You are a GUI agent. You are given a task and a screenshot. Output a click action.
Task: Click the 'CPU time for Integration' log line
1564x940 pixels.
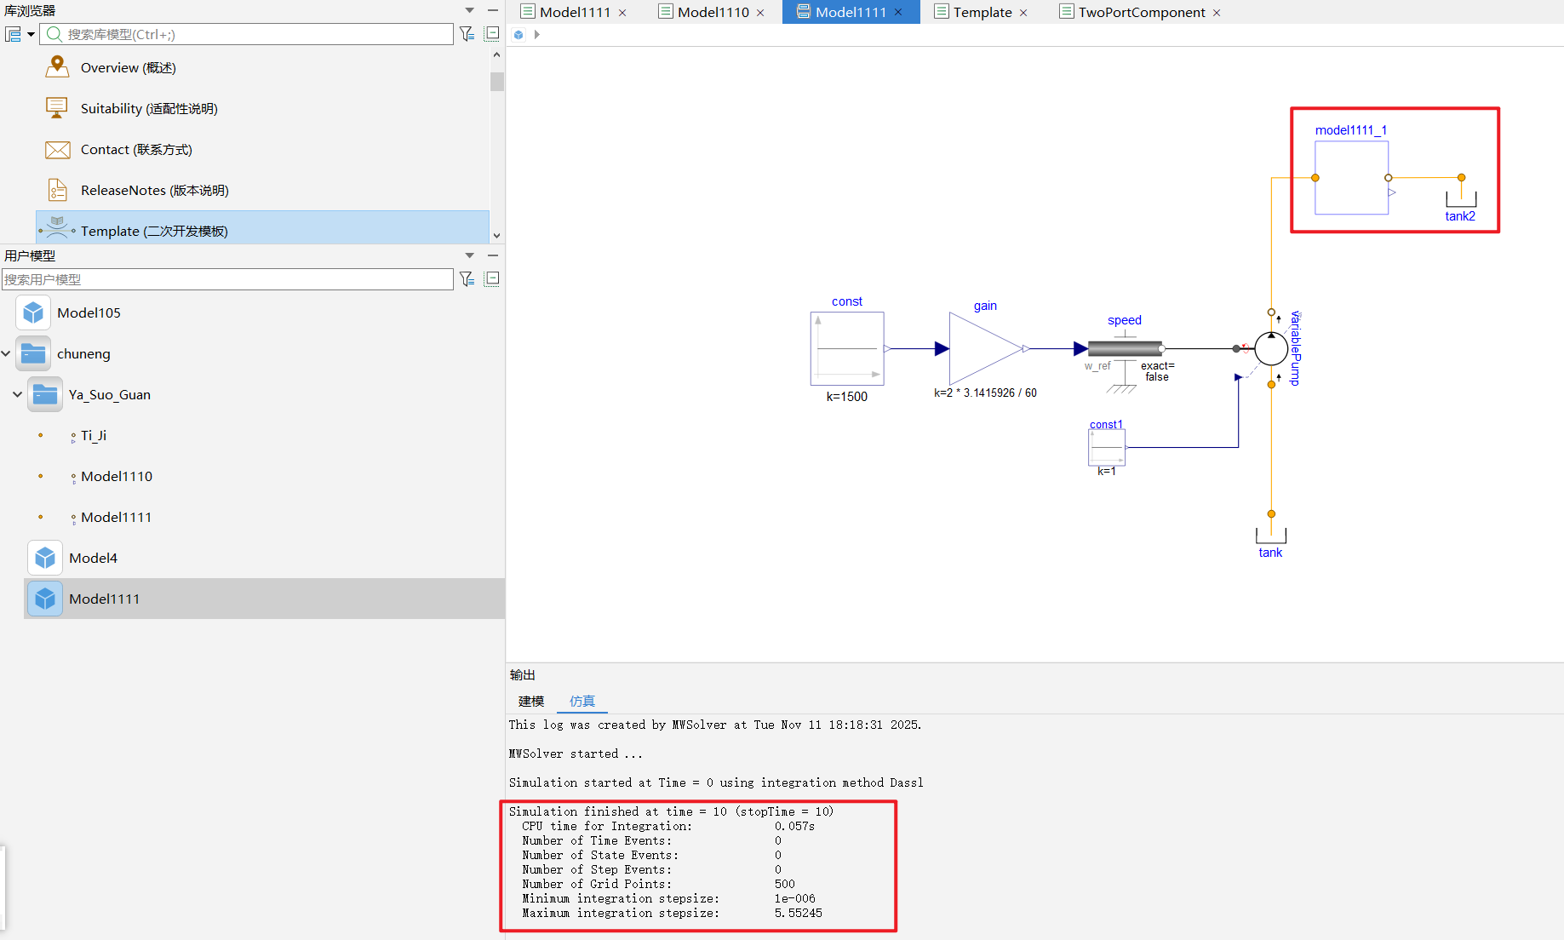point(668,827)
